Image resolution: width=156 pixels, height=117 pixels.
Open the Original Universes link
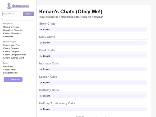11,27
